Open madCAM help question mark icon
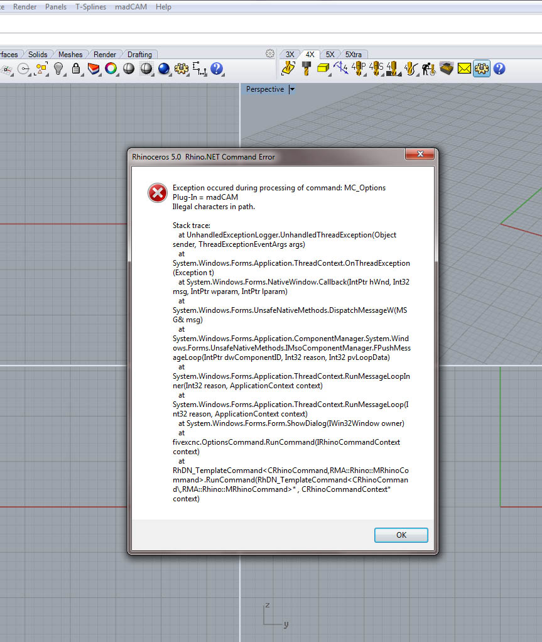This screenshot has width=542, height=642. click(499, 68)
